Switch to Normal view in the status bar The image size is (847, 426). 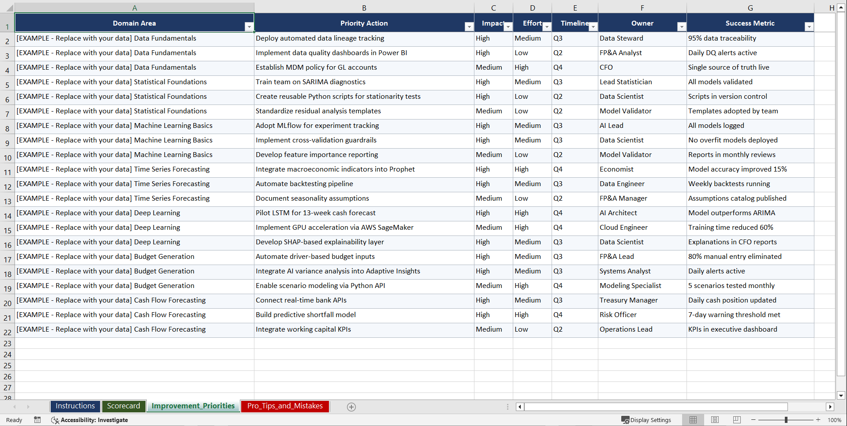pyautogui.click(x=693, y=420)
